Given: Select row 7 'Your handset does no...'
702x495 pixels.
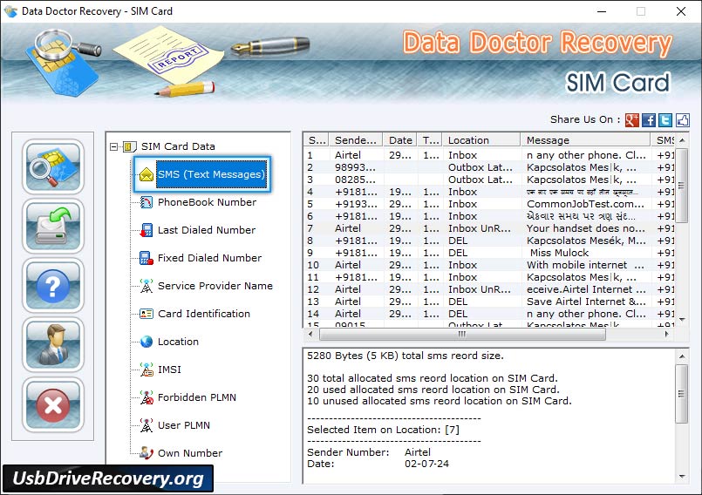Looking at the screenshot, I should (586, 228).
